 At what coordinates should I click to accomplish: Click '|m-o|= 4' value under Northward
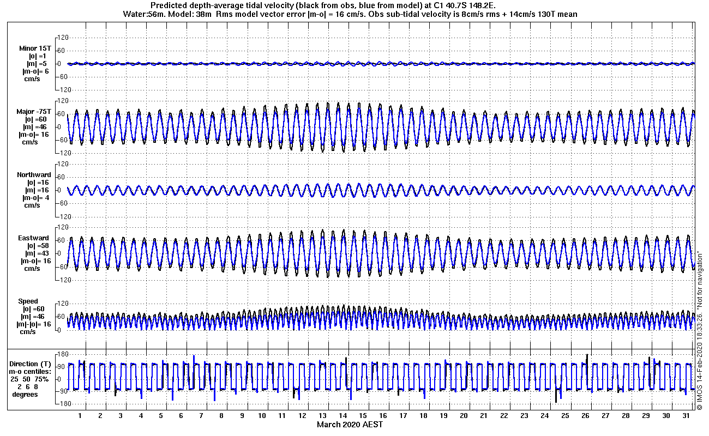tap(36, 198)
